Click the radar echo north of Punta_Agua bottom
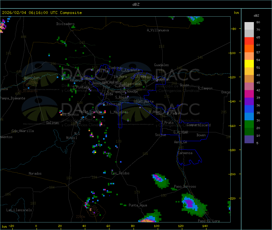 [x=151, y=217]
